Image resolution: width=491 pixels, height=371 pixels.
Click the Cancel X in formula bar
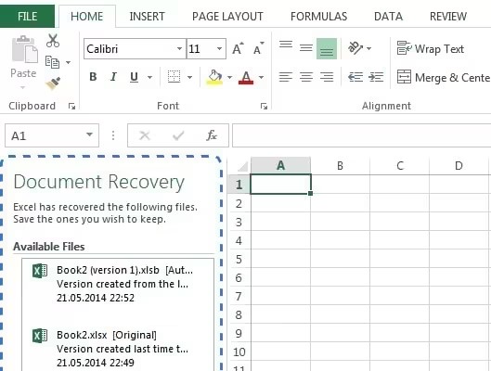pos(145,135)
